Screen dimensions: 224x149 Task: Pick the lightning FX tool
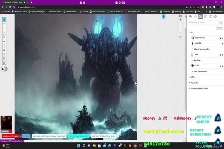point(4,32)
